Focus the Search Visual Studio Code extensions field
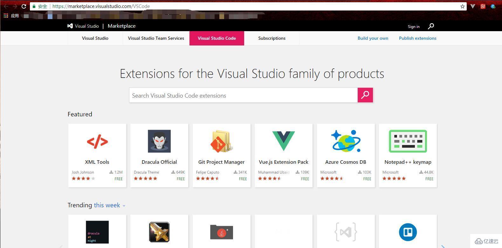Viewport: 502px width, 248px height. coord(243,95)
